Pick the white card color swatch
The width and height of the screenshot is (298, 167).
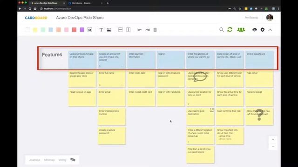[x=27, y=30]
